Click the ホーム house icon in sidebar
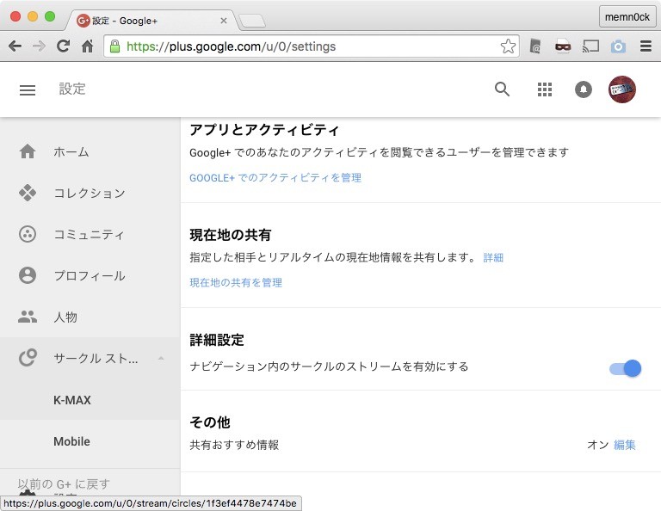 (28, 151)
